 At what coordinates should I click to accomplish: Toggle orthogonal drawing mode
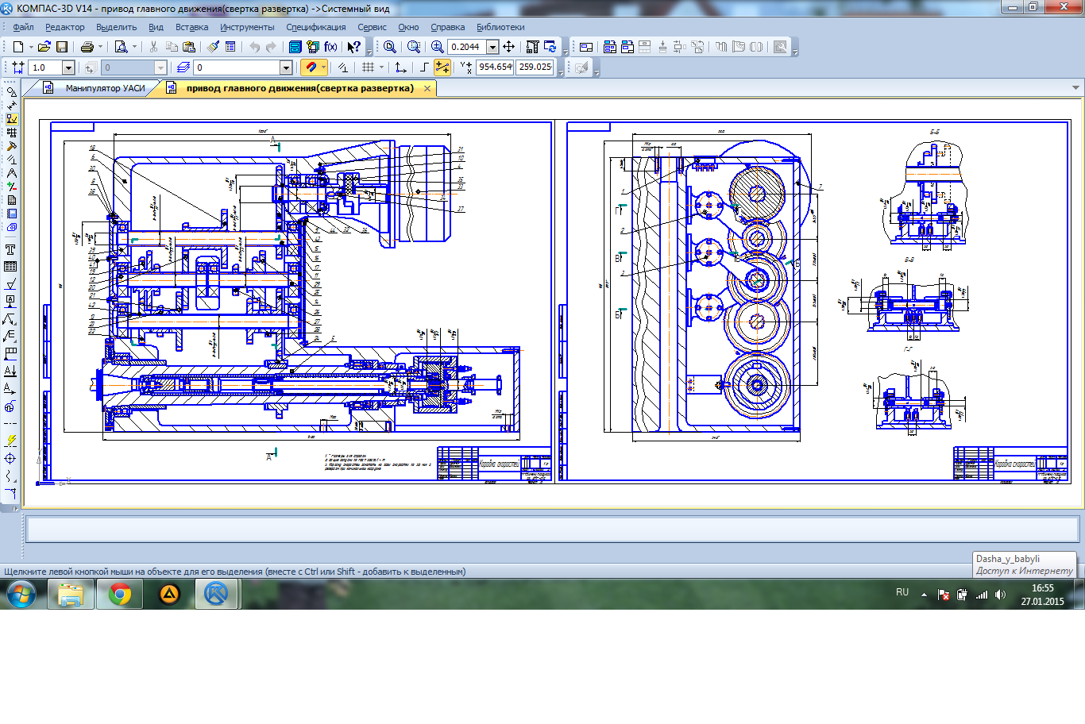424,67
